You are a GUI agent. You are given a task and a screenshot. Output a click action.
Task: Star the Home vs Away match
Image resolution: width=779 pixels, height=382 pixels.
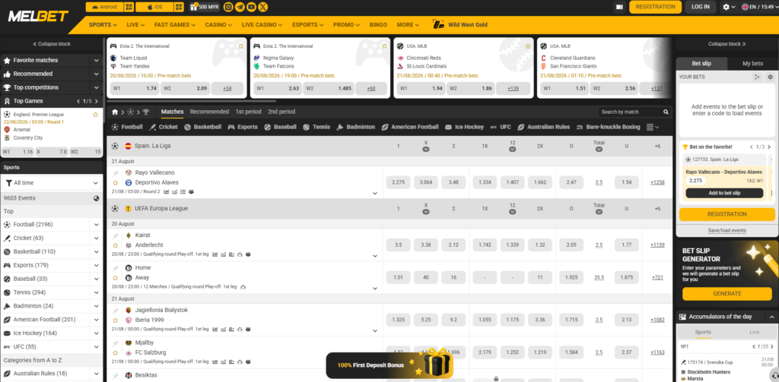116,277
